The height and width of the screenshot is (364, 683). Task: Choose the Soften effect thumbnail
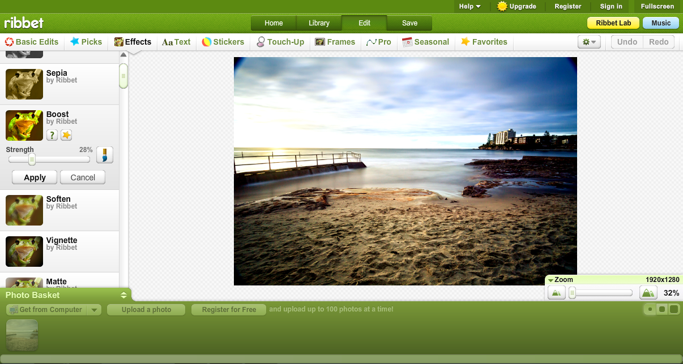tap(24, 210)
